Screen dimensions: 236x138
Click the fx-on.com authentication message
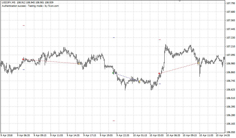coord(30,6)
